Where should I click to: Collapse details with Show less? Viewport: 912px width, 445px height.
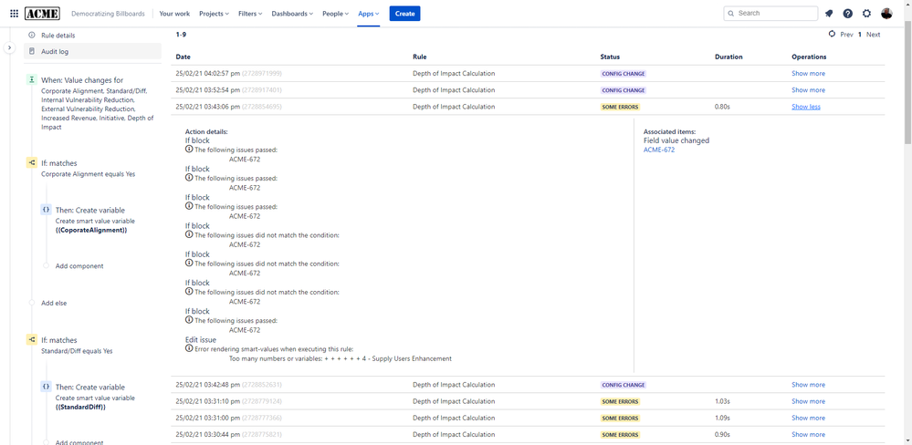click(805, 107)
